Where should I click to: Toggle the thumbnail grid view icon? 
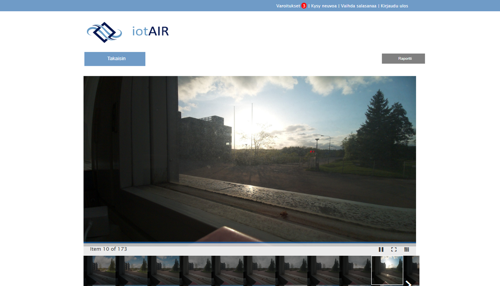click(x=406, y=249)
